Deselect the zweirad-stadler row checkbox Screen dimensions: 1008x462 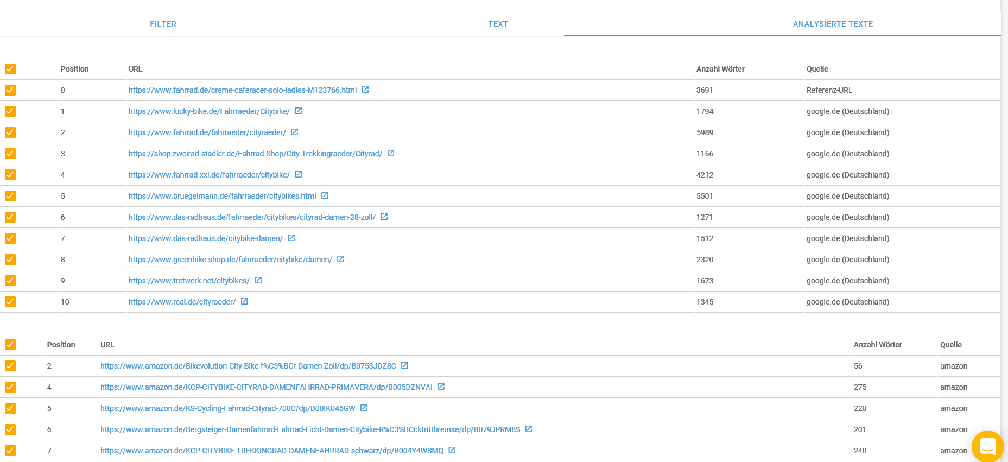pos(10,154)
